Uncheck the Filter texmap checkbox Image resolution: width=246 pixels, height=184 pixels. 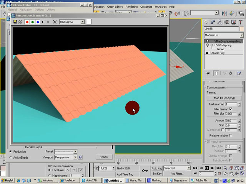click(230, 109)
